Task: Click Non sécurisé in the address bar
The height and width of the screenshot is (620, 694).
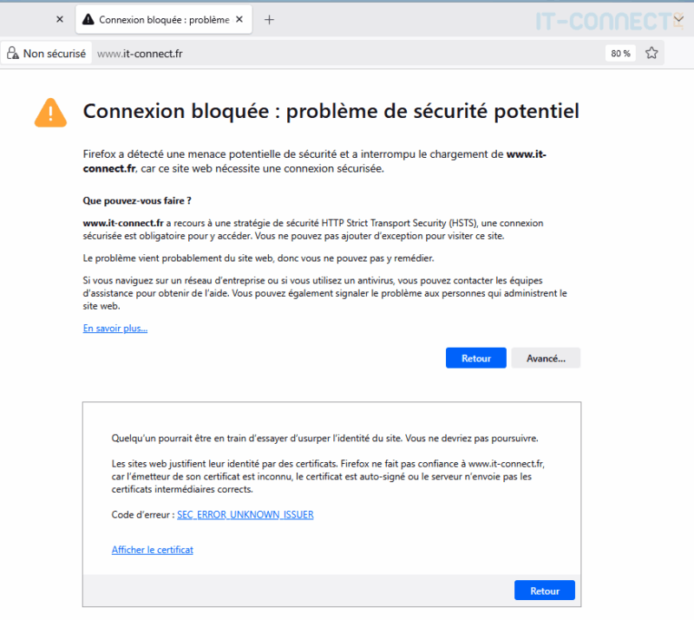Action: 55,53
